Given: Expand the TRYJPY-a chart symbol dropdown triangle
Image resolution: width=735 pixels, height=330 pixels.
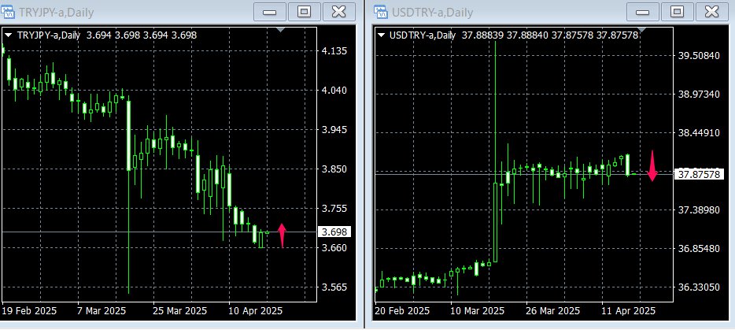Looking at the screenshot, I should coord(9,35).
